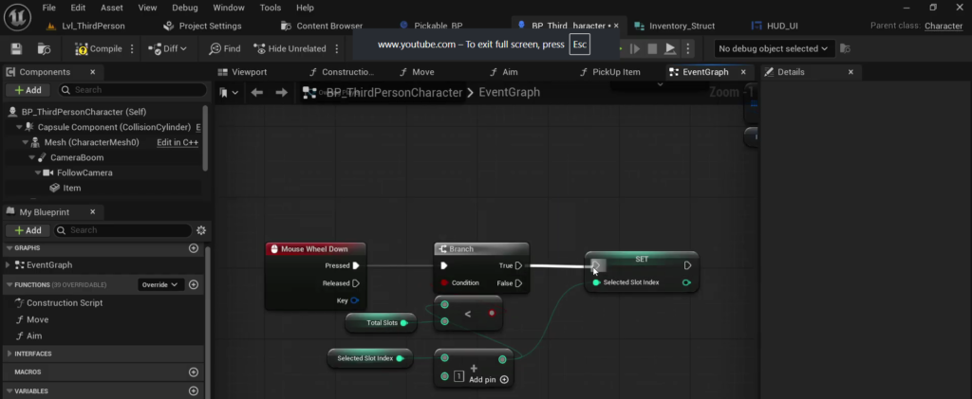Click the My Blueprint search field
The image size is (972, 399).
[x=122, y=230]
